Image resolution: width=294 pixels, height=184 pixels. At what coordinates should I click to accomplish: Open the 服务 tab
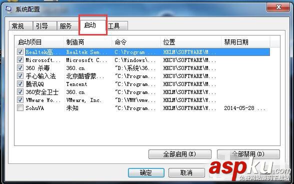click(x=67, y=26)
